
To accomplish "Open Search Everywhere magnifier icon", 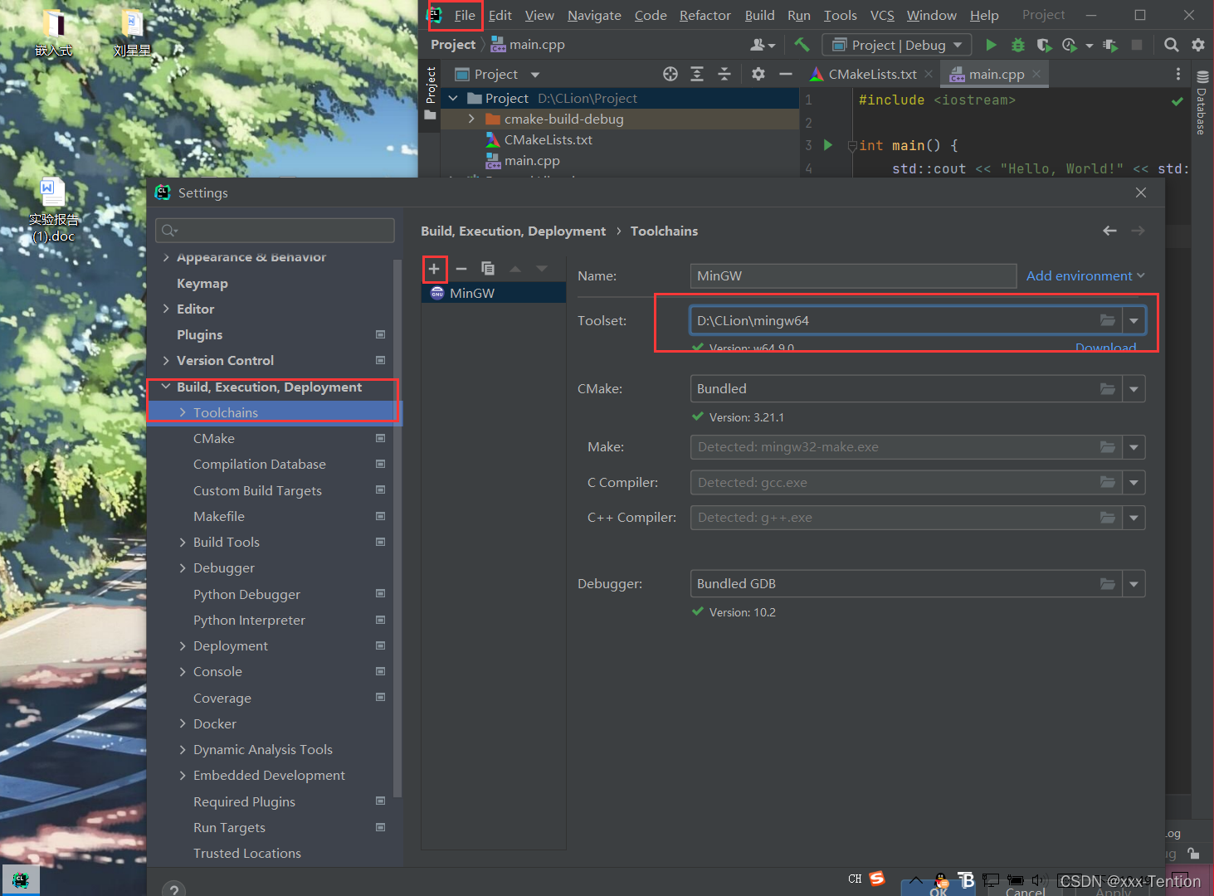I will (1171, 45).
